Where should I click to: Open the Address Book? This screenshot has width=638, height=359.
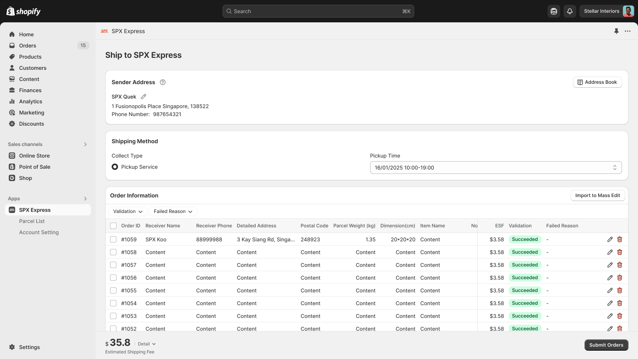pyautogui.click(x=597, y=82)
